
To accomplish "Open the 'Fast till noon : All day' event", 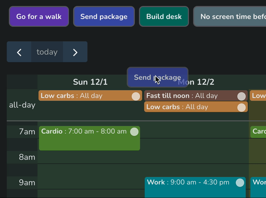I will (x=196, y=96).
